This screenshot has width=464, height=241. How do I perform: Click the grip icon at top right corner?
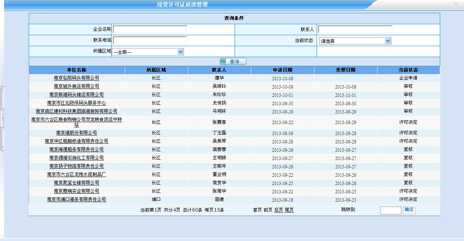457,3
